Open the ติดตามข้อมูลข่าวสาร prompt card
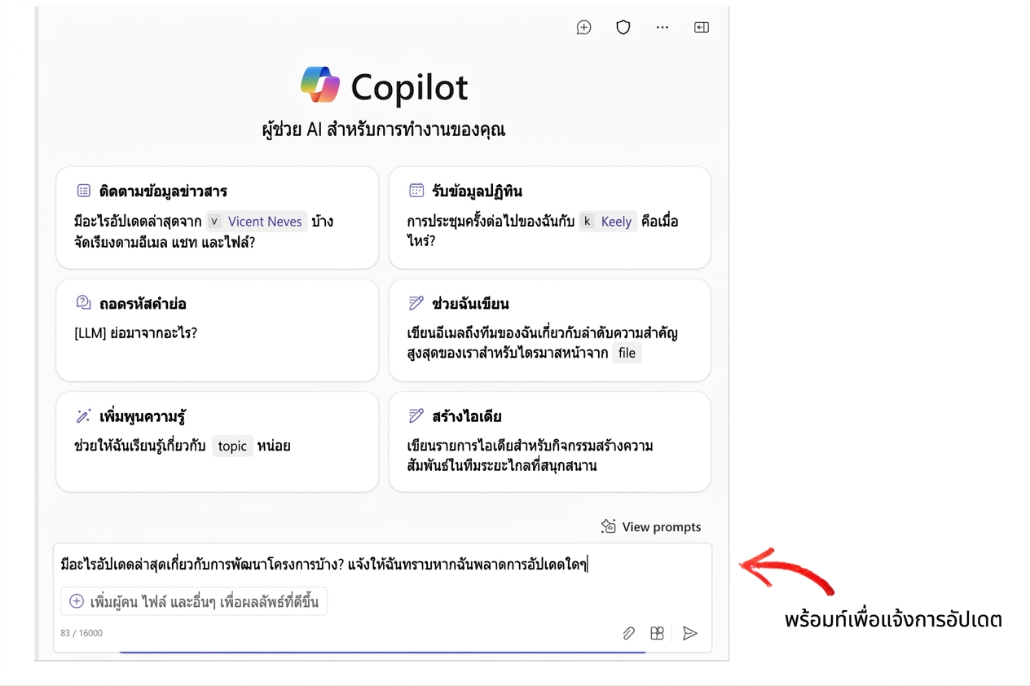 218,218
